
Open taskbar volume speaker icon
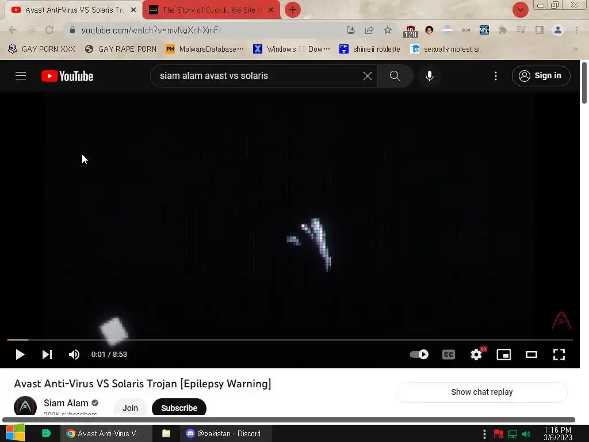click(x=526, y=434)
